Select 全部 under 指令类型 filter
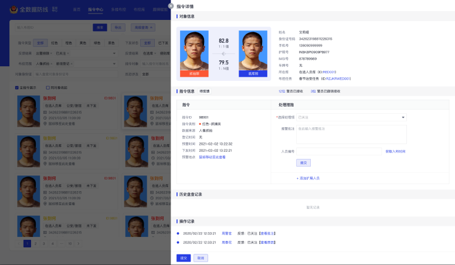The image size is (455, 265). 40,43
